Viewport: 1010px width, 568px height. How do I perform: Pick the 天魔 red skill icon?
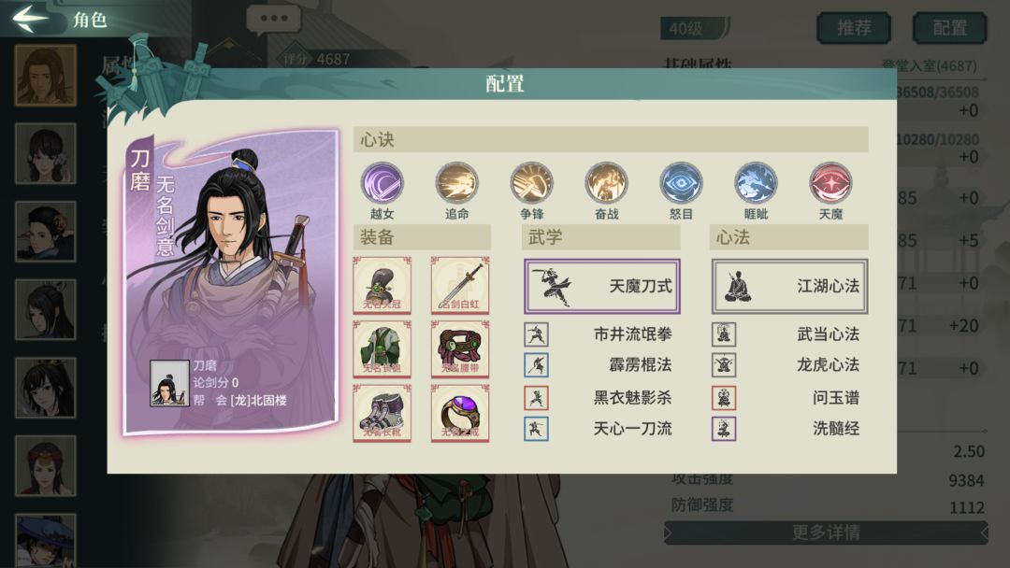pos(830,183)
